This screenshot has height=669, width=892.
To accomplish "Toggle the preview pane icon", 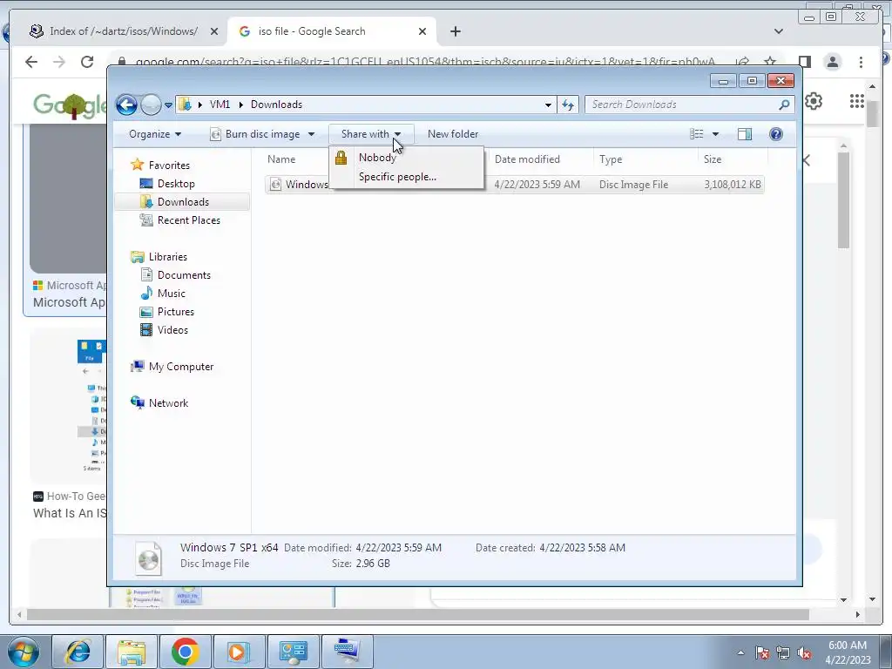I will tap(744, 134).
